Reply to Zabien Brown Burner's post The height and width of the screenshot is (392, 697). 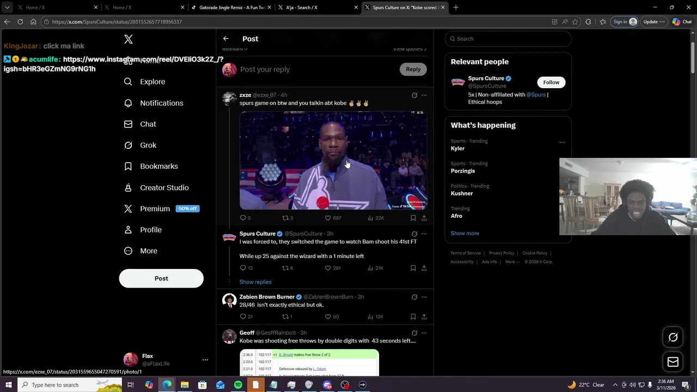[x=246, y=317]
